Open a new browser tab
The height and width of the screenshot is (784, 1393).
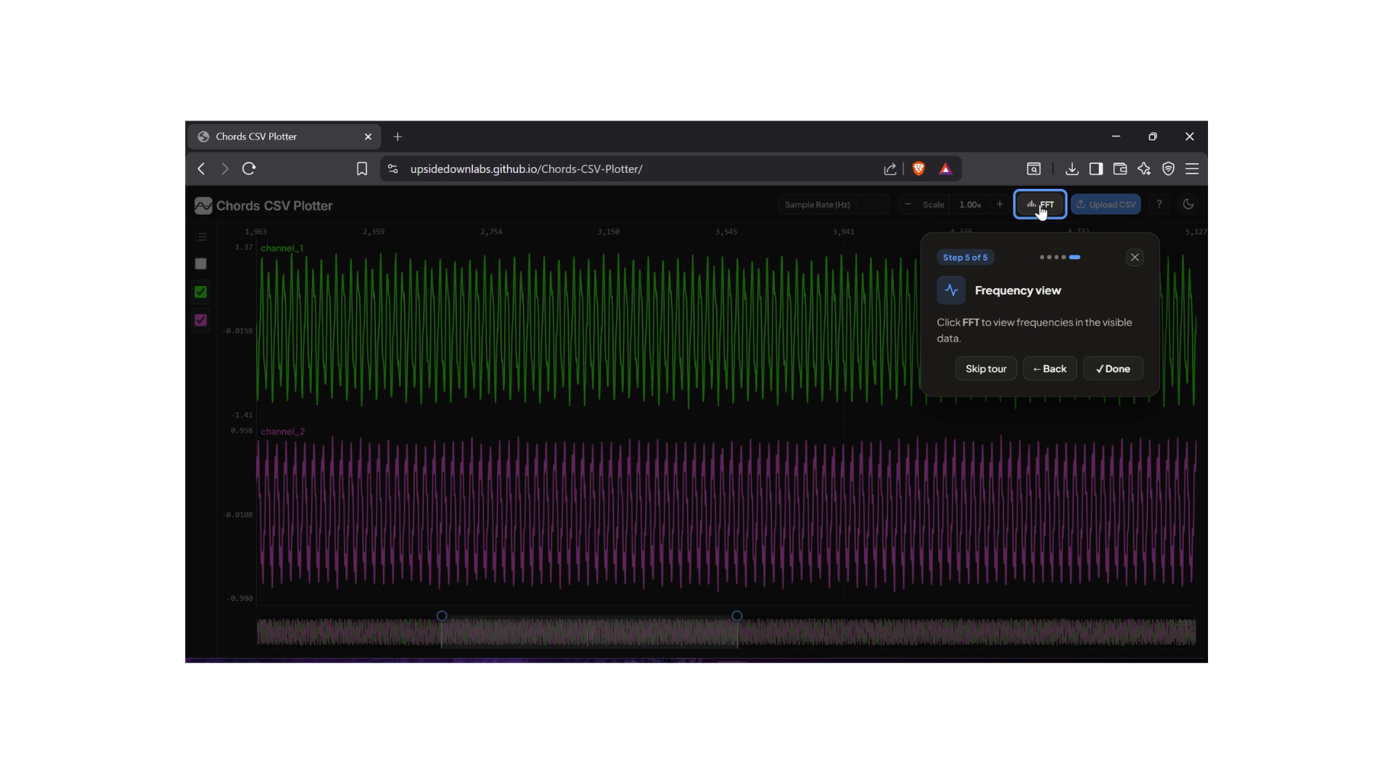[398, 136]
